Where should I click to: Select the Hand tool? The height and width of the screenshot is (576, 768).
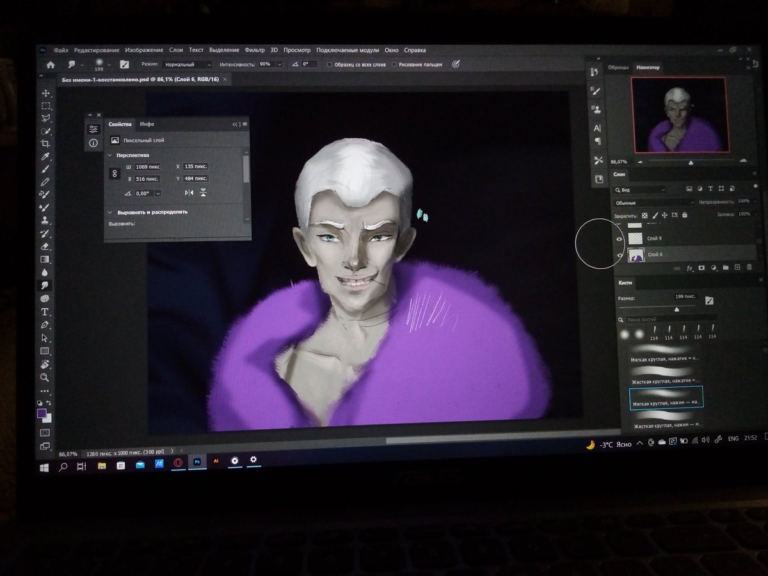45,364
